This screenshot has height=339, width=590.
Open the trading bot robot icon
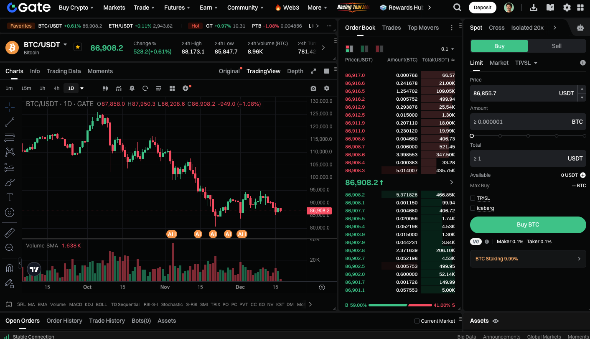(580, 28)
